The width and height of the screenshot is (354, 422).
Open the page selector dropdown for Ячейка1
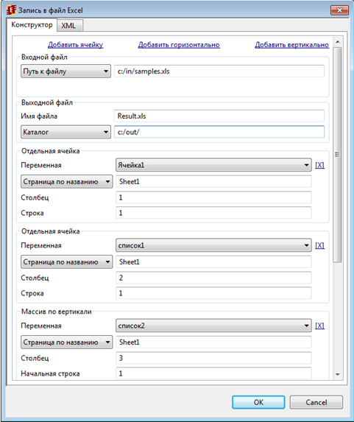(x=67, y=182)
